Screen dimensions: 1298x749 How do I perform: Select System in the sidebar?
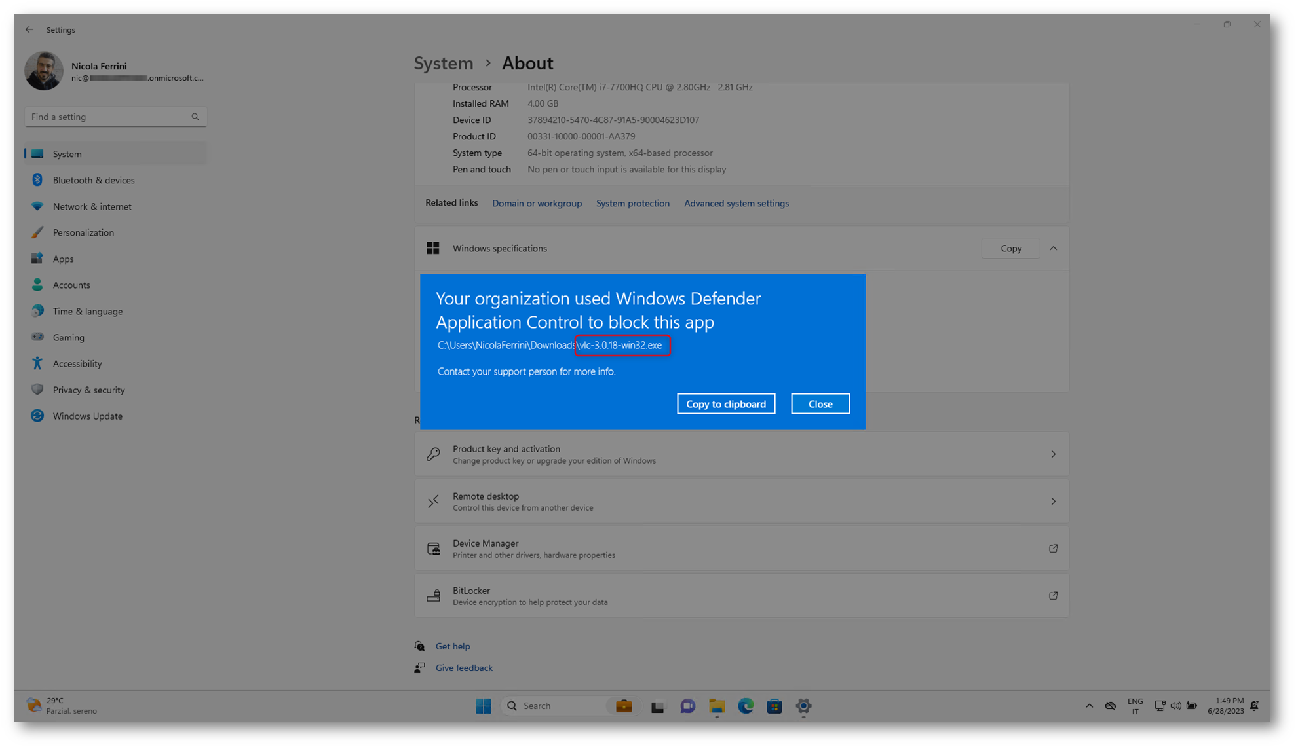point(116,154)
